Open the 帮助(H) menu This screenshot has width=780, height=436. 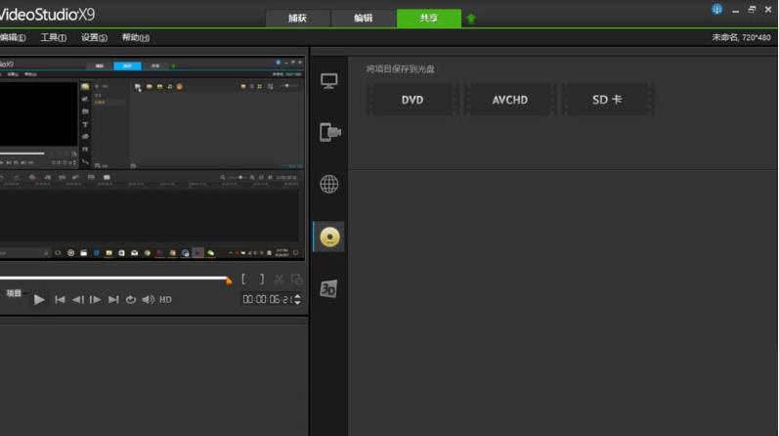tap(136, 38)
